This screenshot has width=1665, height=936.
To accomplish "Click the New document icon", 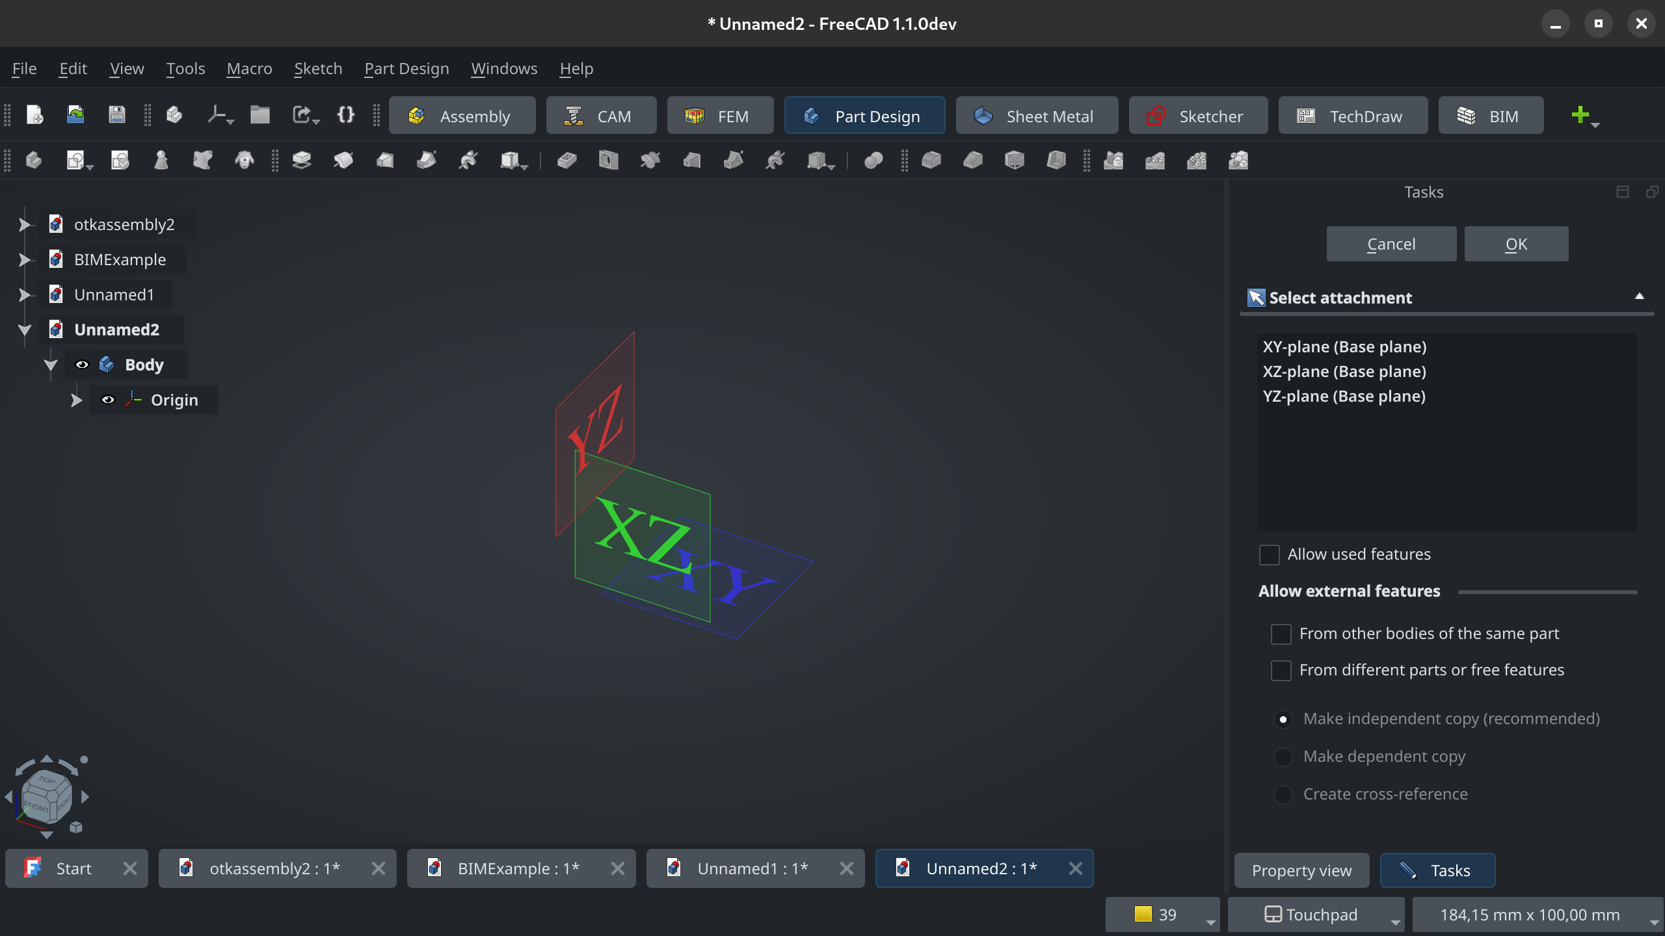I will pyautogui.click(x=34, y=115).
